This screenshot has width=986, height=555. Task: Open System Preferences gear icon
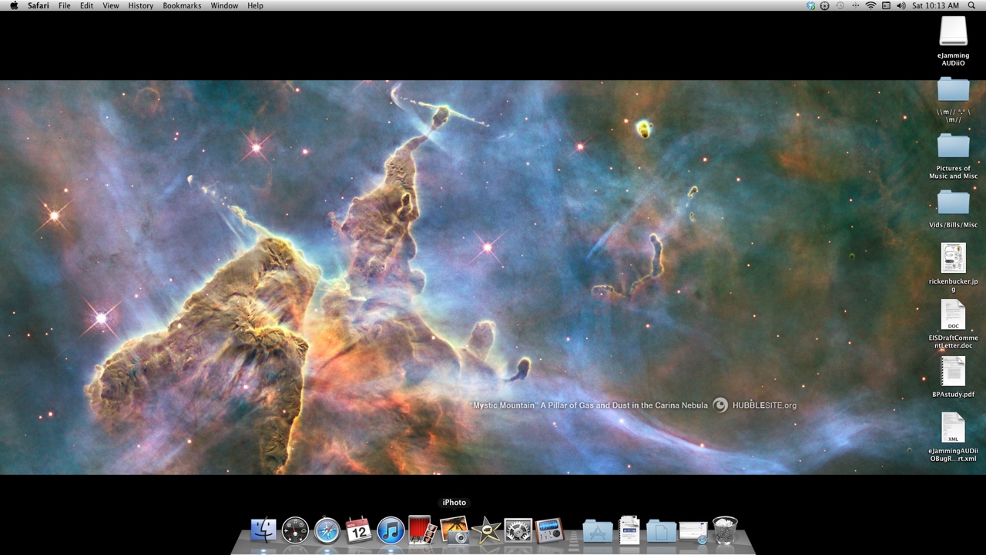point(518,530)
